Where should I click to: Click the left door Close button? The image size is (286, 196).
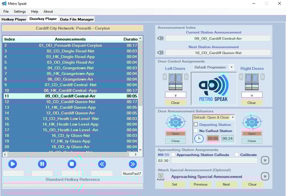tap(176, 141)
